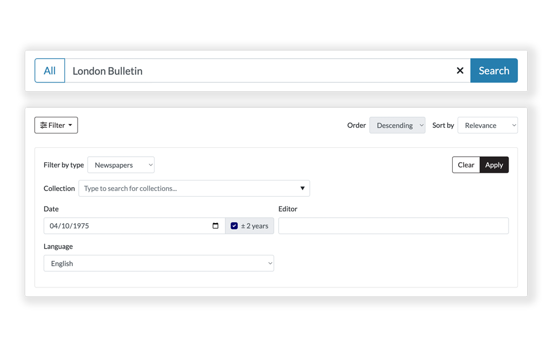Type in the Collection search field
This screenshot has width=554, height=345.
[188, 188]
